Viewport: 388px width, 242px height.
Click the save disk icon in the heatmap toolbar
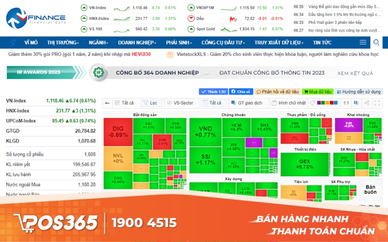(356, 103)
